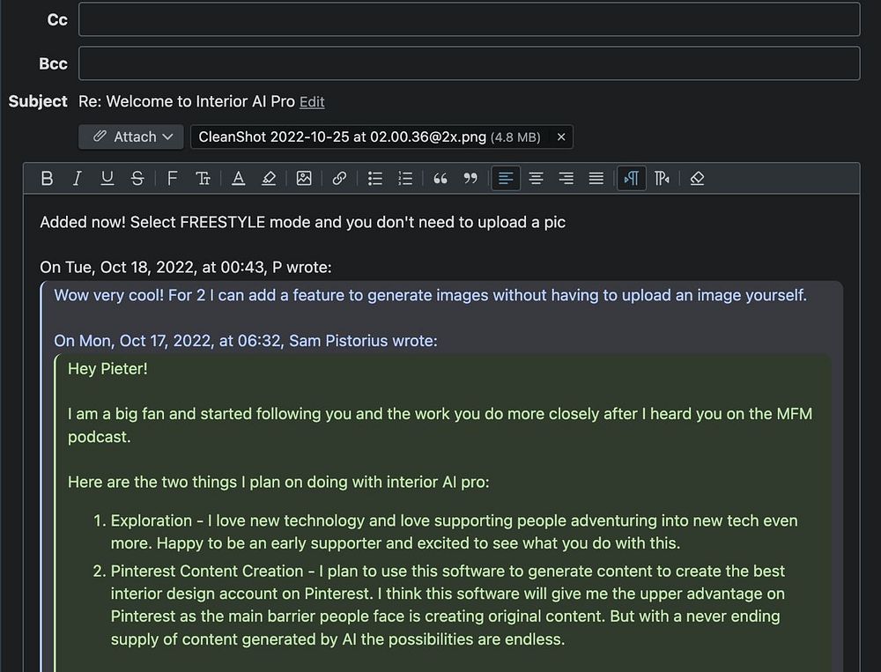Viewport: 881px width, 672px height.
Task: Clear formatting with the eraser icon
Action: [697, 179]
